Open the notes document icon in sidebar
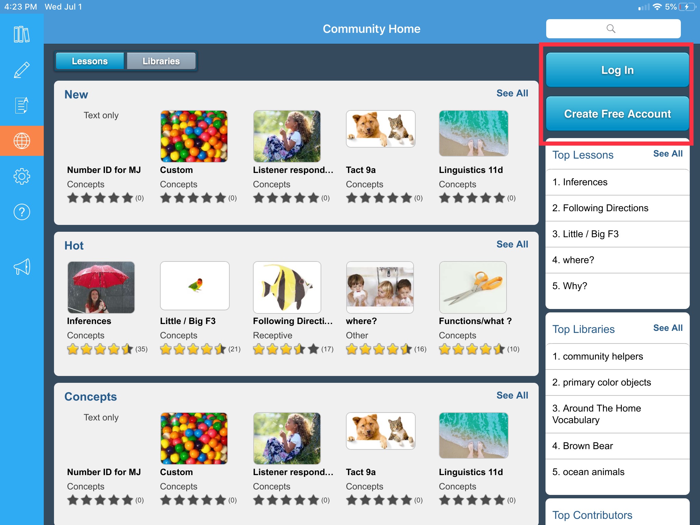Viewport: 700px width, 525px height. tap(22, 105)
